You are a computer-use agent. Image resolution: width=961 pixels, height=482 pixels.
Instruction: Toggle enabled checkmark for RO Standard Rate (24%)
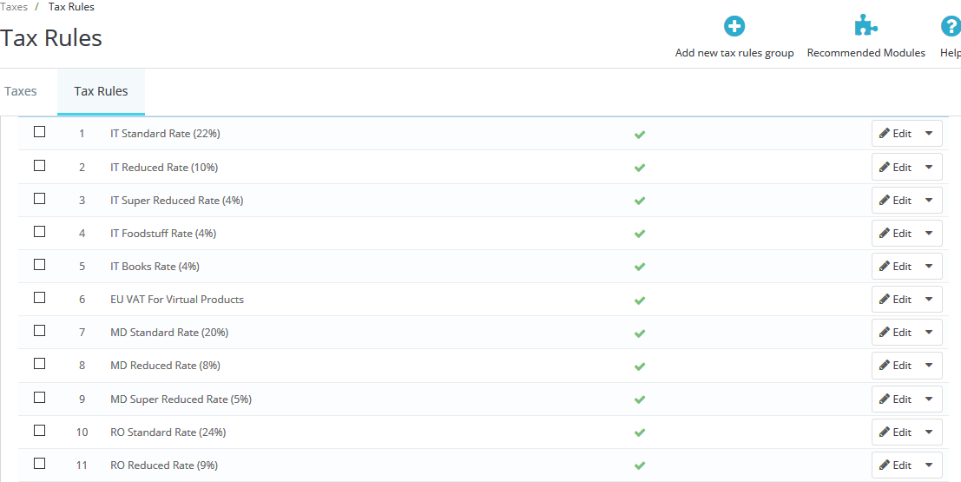click(x=640, y=433)
